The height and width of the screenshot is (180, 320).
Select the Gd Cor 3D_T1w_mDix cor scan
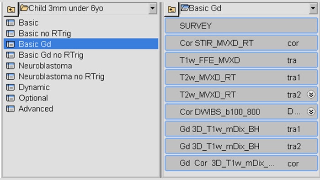click(x=241, y=163)
